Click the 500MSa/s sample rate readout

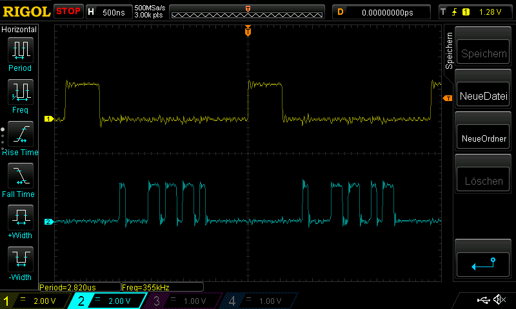pos(150,8)
